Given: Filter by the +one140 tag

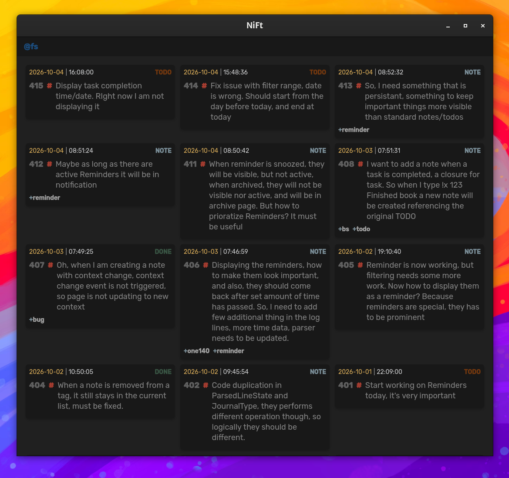Looking at the screenshot, I should (x=196, y=351).
